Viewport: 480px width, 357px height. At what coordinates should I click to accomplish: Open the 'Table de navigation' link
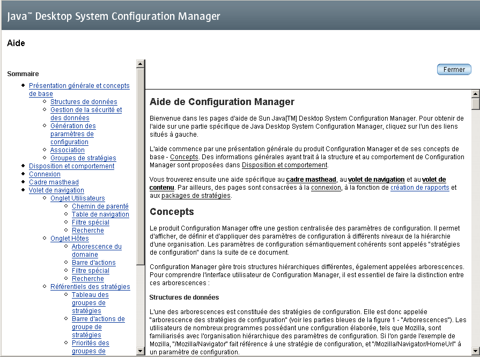[x=100, y=214]
